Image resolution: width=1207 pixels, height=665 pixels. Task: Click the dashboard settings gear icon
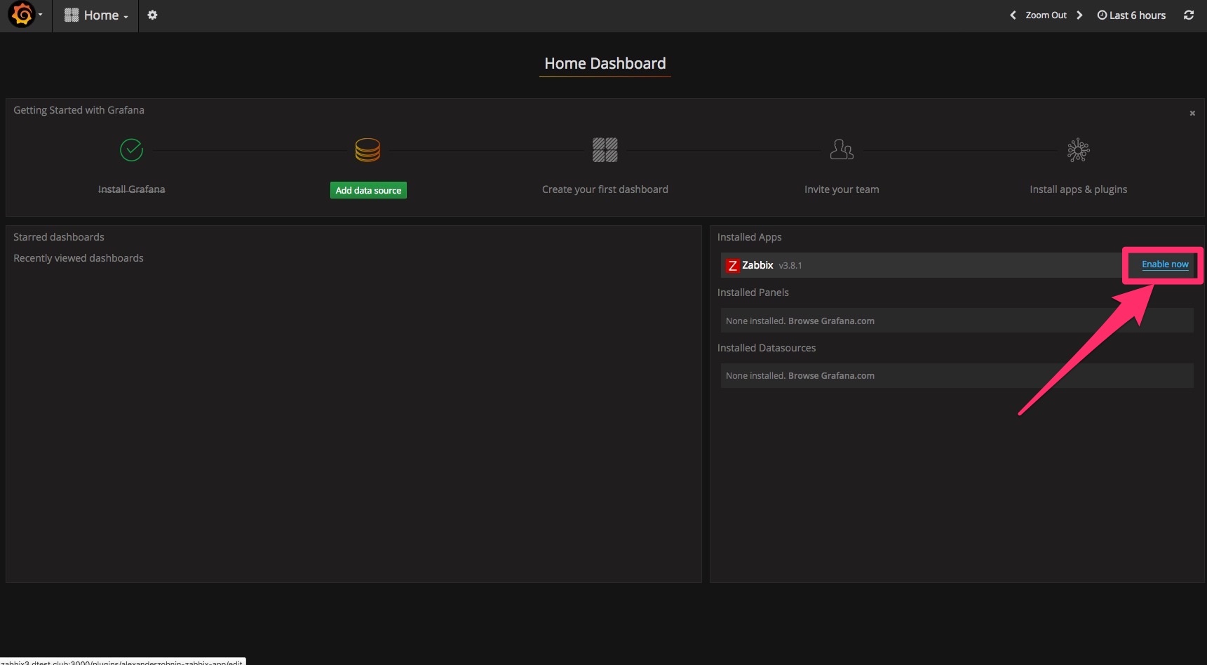[152, 15]
